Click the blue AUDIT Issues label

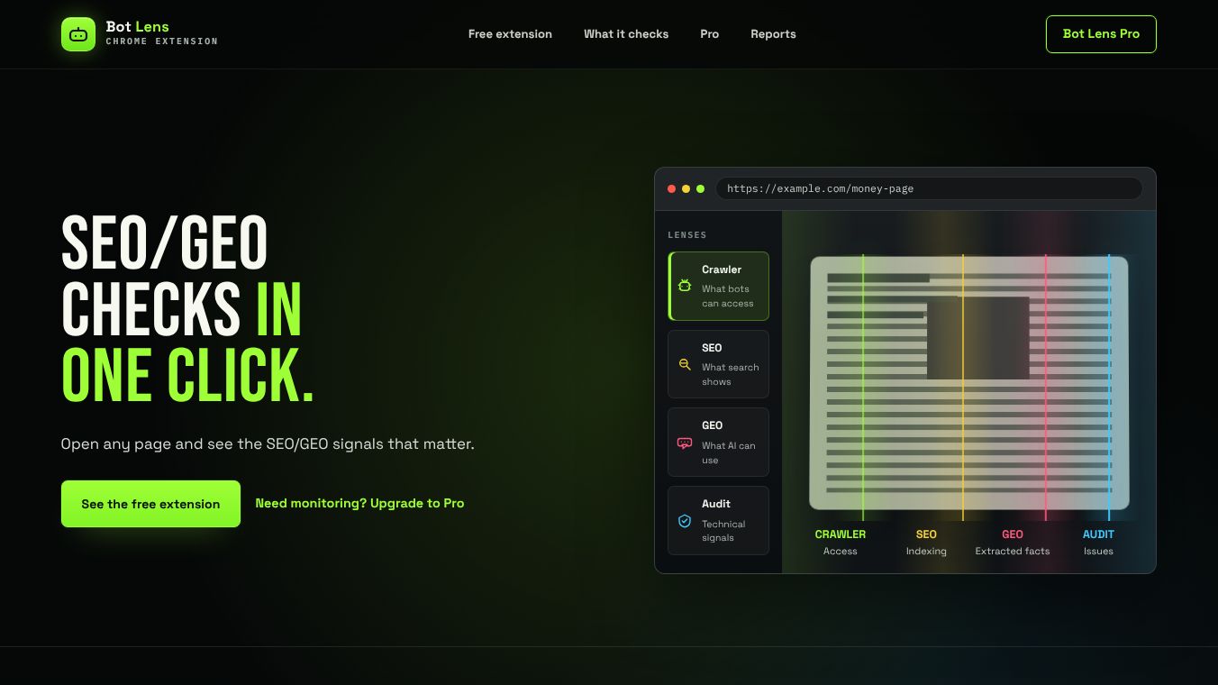(1098, 543)
